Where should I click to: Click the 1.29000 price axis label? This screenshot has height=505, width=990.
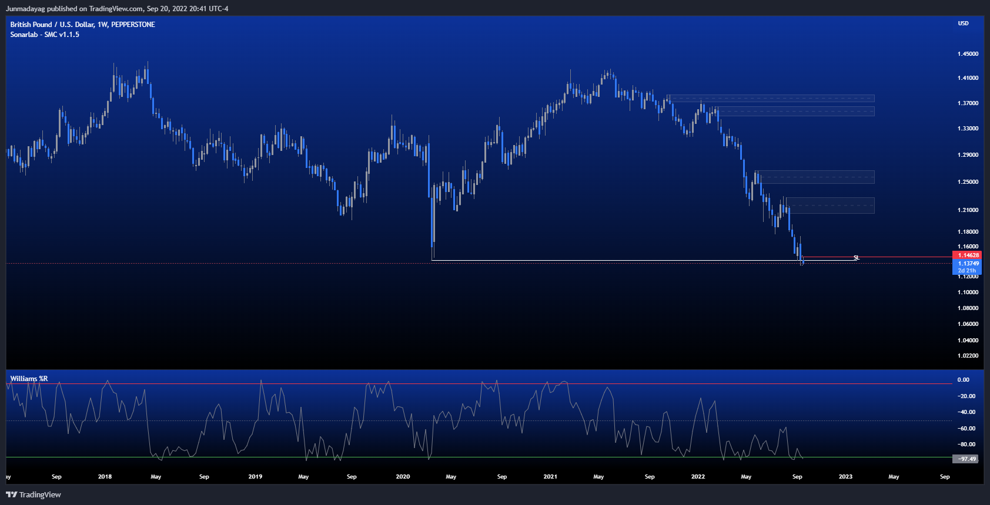[968, 155]
